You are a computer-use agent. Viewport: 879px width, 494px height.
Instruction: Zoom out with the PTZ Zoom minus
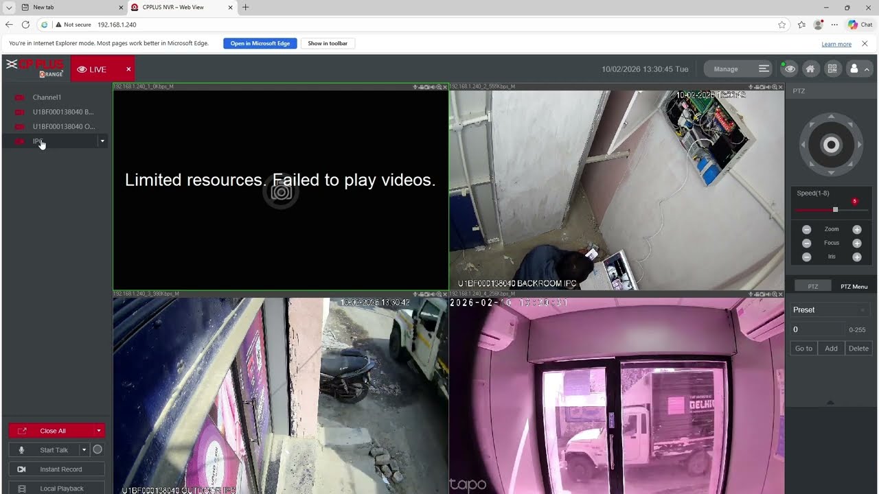[x=807, y=229]
